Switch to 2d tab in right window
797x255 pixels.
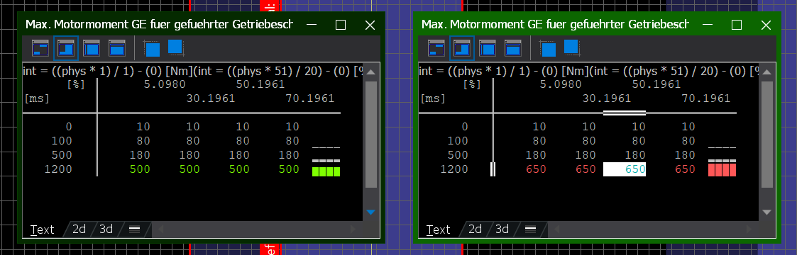(475, 229)
